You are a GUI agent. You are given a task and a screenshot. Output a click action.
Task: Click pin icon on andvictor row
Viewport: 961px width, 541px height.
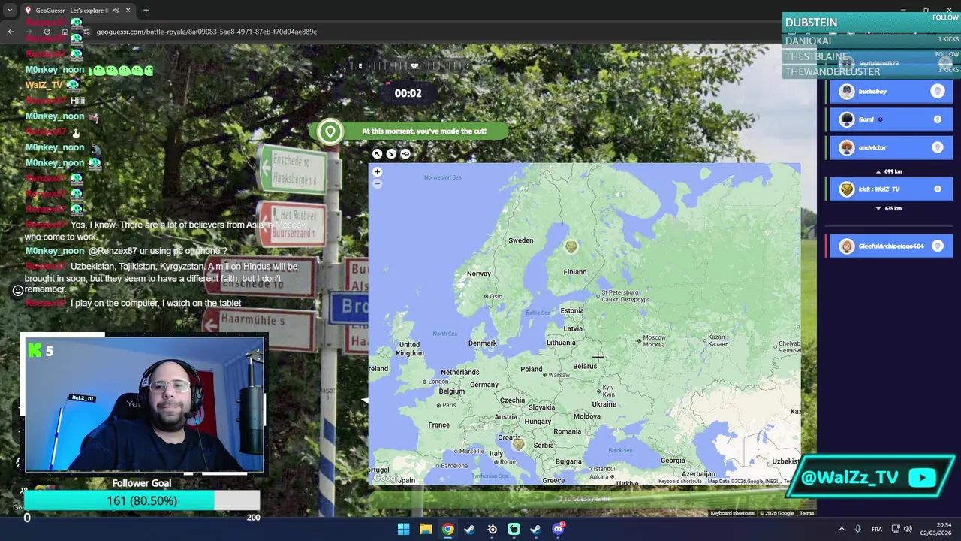point(938,147)
